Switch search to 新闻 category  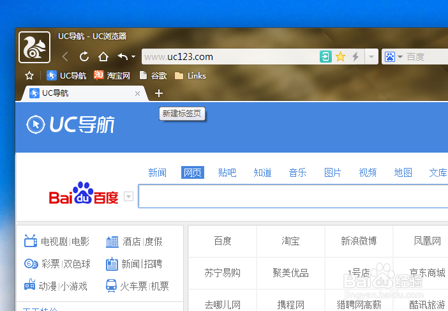click(157, 172)
